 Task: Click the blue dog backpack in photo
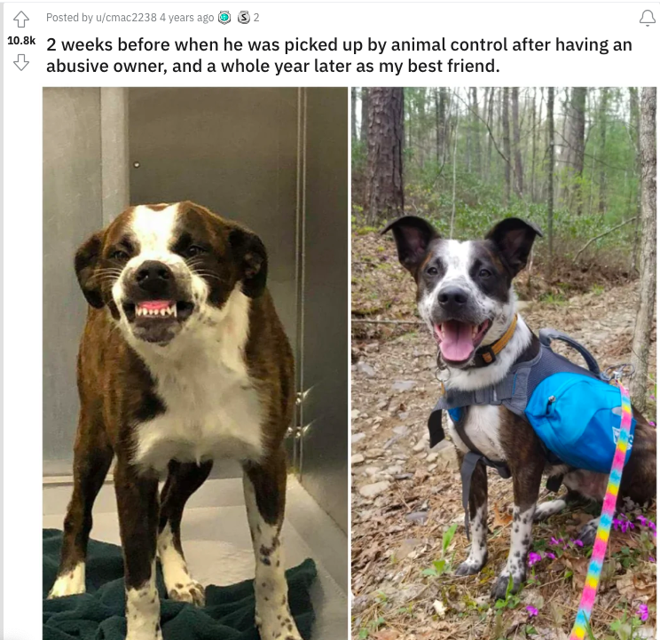[578, 421]
